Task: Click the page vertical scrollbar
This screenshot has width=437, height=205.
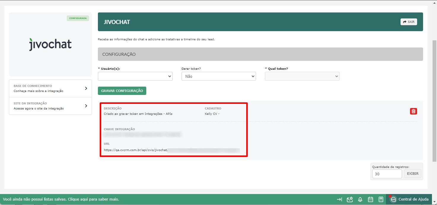Action: (435, 101)
